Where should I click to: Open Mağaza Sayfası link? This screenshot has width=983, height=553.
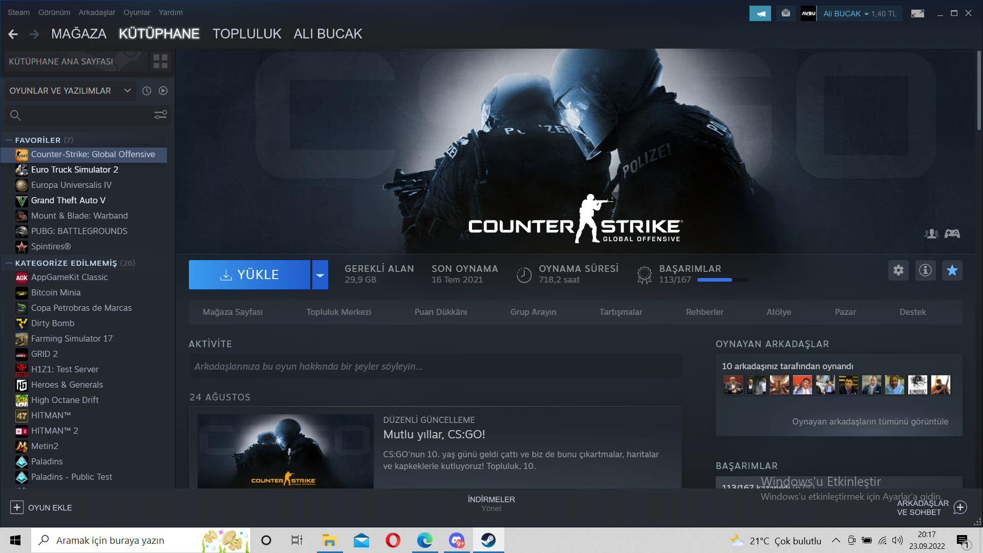[x=232, y=312]
